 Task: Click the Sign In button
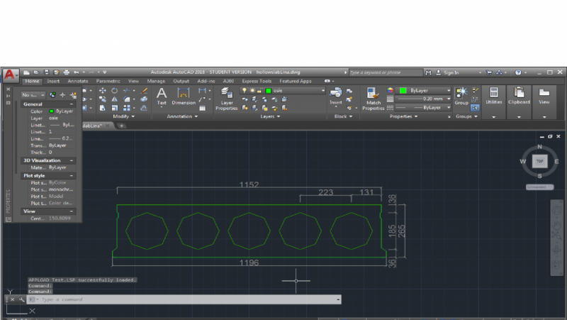pos(451,72)
